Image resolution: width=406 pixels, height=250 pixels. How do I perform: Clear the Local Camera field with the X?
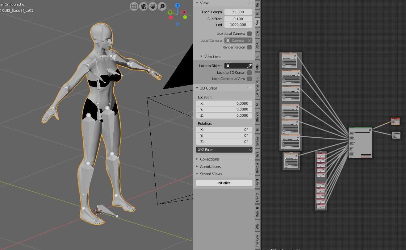coord(249,40)
